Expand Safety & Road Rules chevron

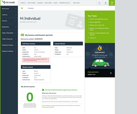pyautogui.click(x=16, y=33)
